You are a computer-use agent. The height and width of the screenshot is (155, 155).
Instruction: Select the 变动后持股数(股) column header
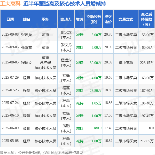(146, 19)
